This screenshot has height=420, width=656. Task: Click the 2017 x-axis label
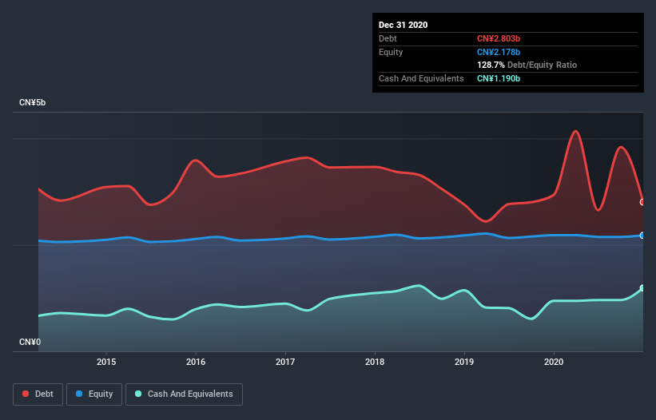point(285,362)
